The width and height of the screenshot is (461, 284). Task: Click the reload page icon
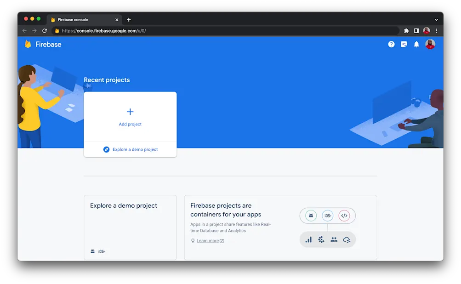point(45,30)
